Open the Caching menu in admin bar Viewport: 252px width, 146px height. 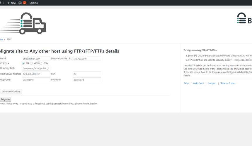tap(33, 3)
